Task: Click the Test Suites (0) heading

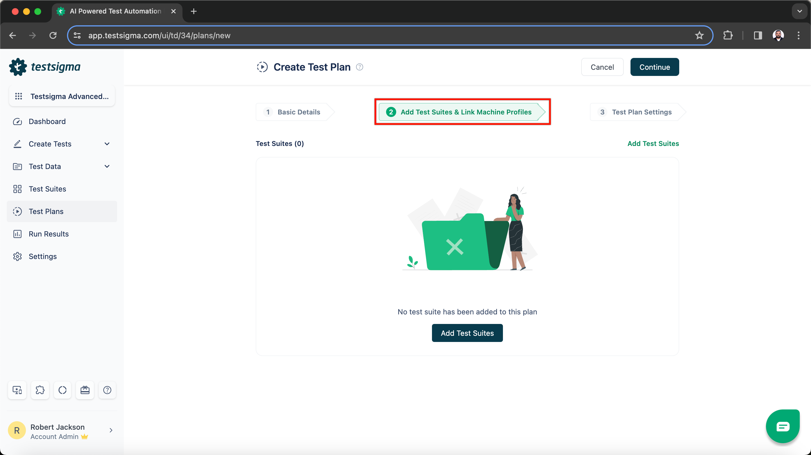Action: pos(280,143)
